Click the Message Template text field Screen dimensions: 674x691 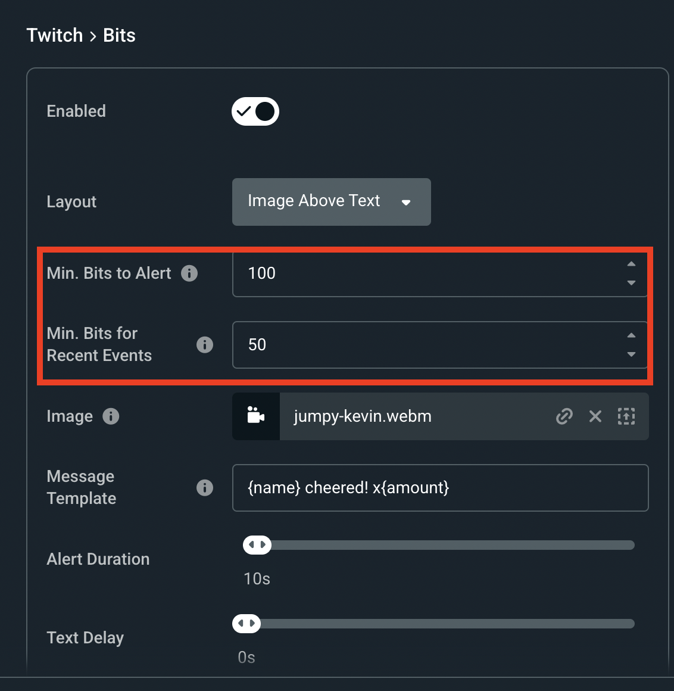pyautogui.click(x=440, y=488)
